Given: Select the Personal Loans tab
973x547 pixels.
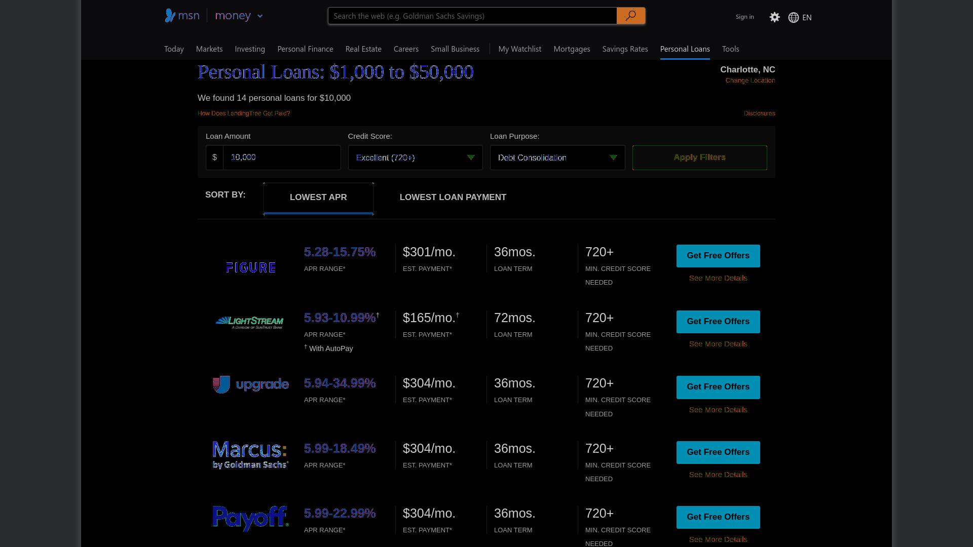Looking at the screenshot, I should click(685, 49).
